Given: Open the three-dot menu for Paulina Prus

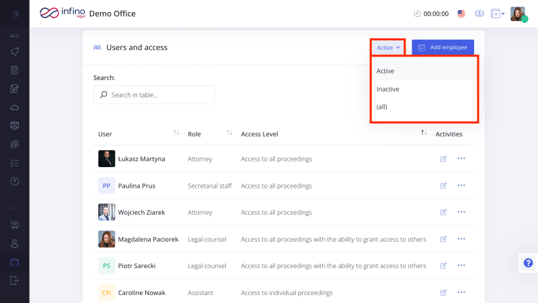Looking at the screenshot, I should click(461, 185).
